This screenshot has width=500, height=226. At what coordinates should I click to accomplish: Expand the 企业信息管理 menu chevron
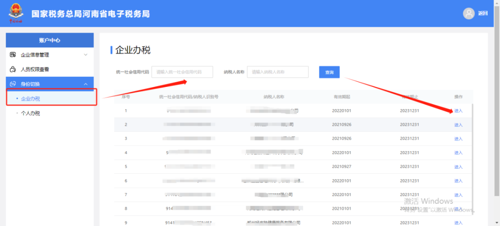point(86,55)
